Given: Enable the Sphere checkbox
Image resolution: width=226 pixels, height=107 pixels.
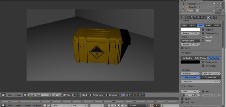Looking at the screenshot, I should [182, 48].
